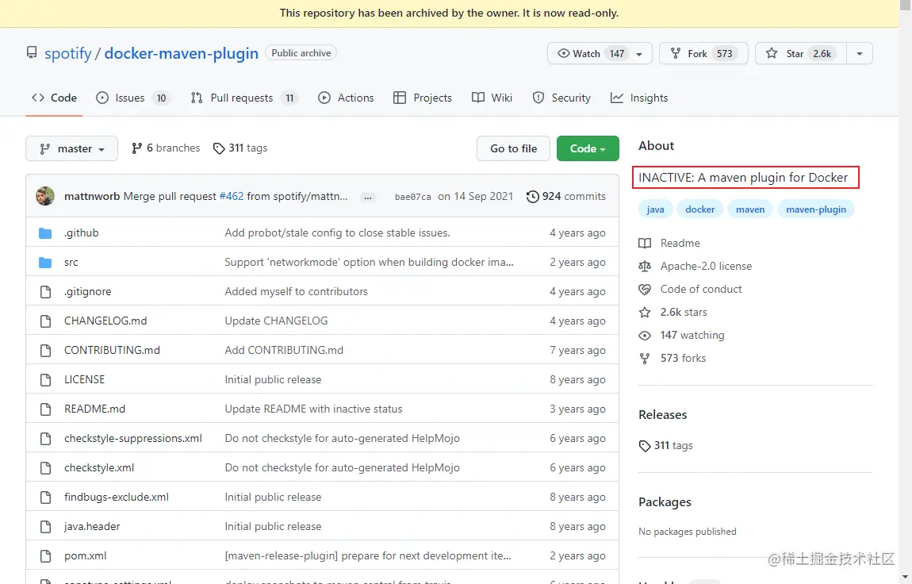Image resolution: width=912 pixels, height=584 pixels.
Task: Click the repository book icon beside spotify
Action: 32,53
